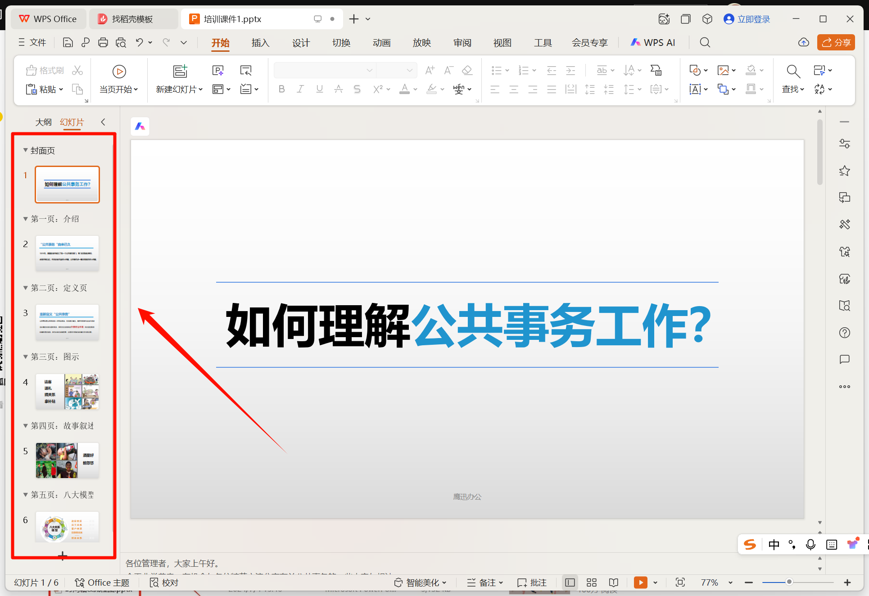Expand the zoom percentage 77% dropdown
The height and width of the screenshot is (596, 869).
point(730,582)
